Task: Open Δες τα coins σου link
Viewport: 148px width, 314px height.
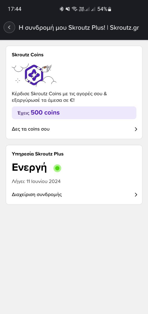Action: coord(74,129)
